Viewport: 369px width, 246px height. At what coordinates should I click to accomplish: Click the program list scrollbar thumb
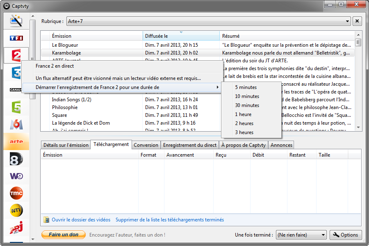(x=358, y=42)
